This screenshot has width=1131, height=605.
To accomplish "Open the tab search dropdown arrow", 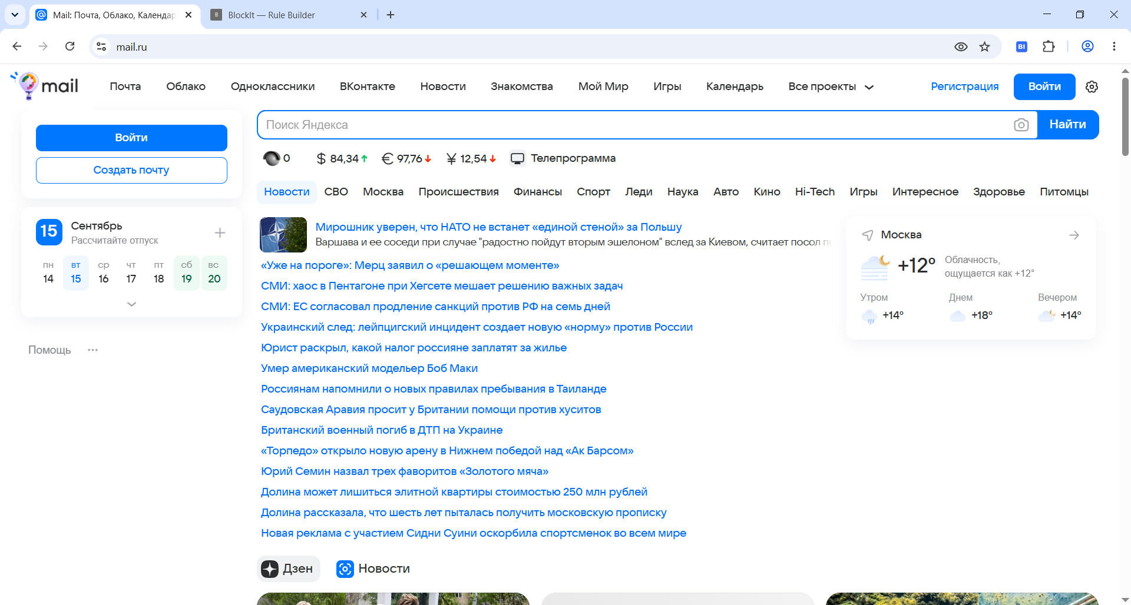I will click(x=15, y=15).
